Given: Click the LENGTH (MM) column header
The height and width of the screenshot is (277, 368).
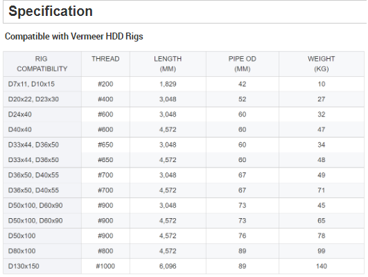Looking at the screenshot, I should [x=168, y=64].
